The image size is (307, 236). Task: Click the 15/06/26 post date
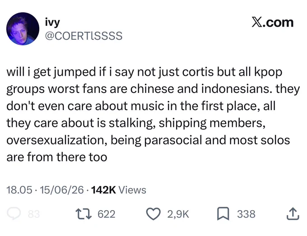coord(62,190)
